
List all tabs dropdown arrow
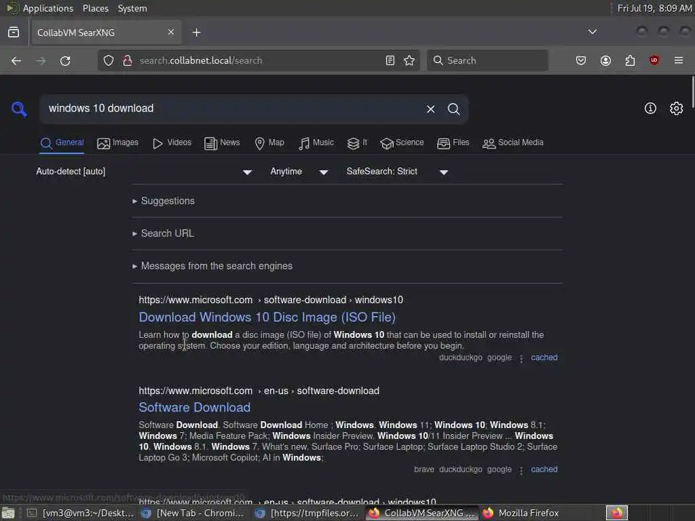point(592,32)
